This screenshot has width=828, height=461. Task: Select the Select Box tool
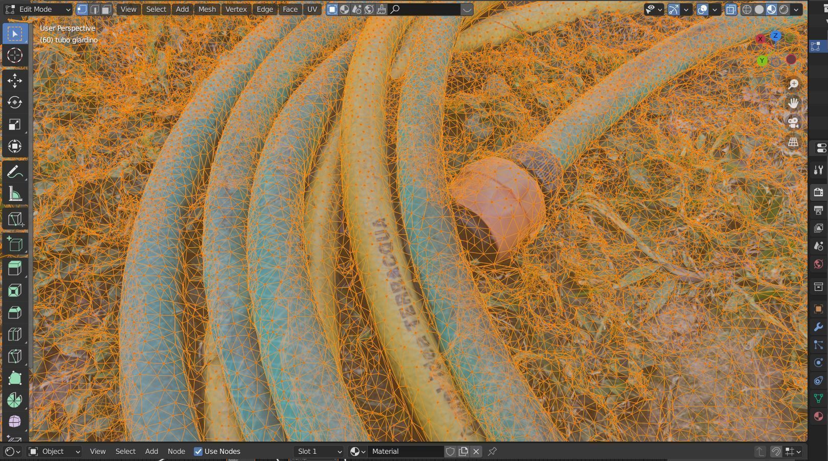point(15,34)
